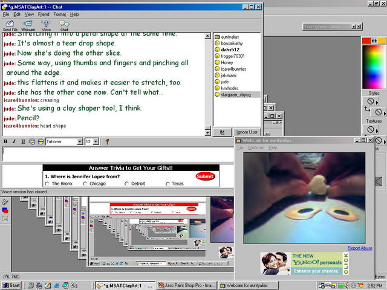Open the File menu in chat window
This screenshot has width=387, height=290.
[6, 14]
